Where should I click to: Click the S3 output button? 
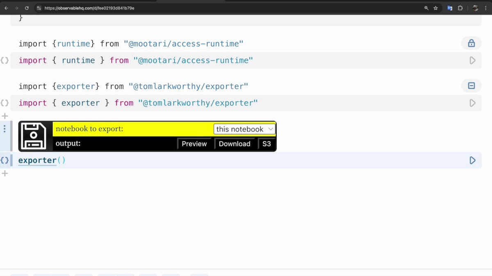coord(266,144)
